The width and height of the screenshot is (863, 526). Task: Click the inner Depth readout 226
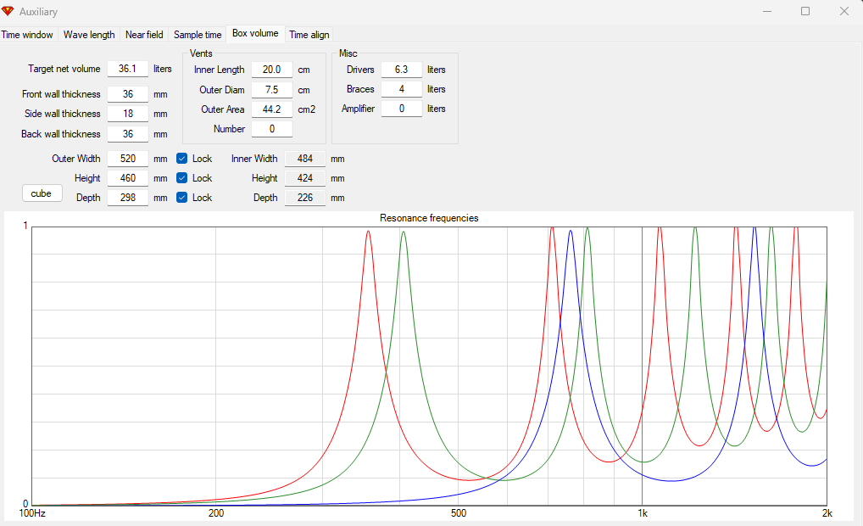click(305, 198)
